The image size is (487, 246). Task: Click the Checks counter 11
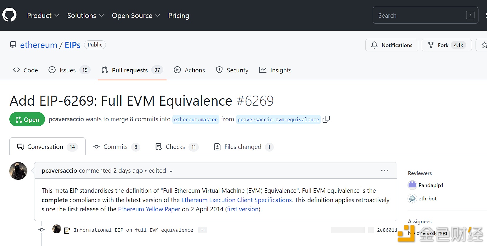pyautogui.click(x=194, y=147)
